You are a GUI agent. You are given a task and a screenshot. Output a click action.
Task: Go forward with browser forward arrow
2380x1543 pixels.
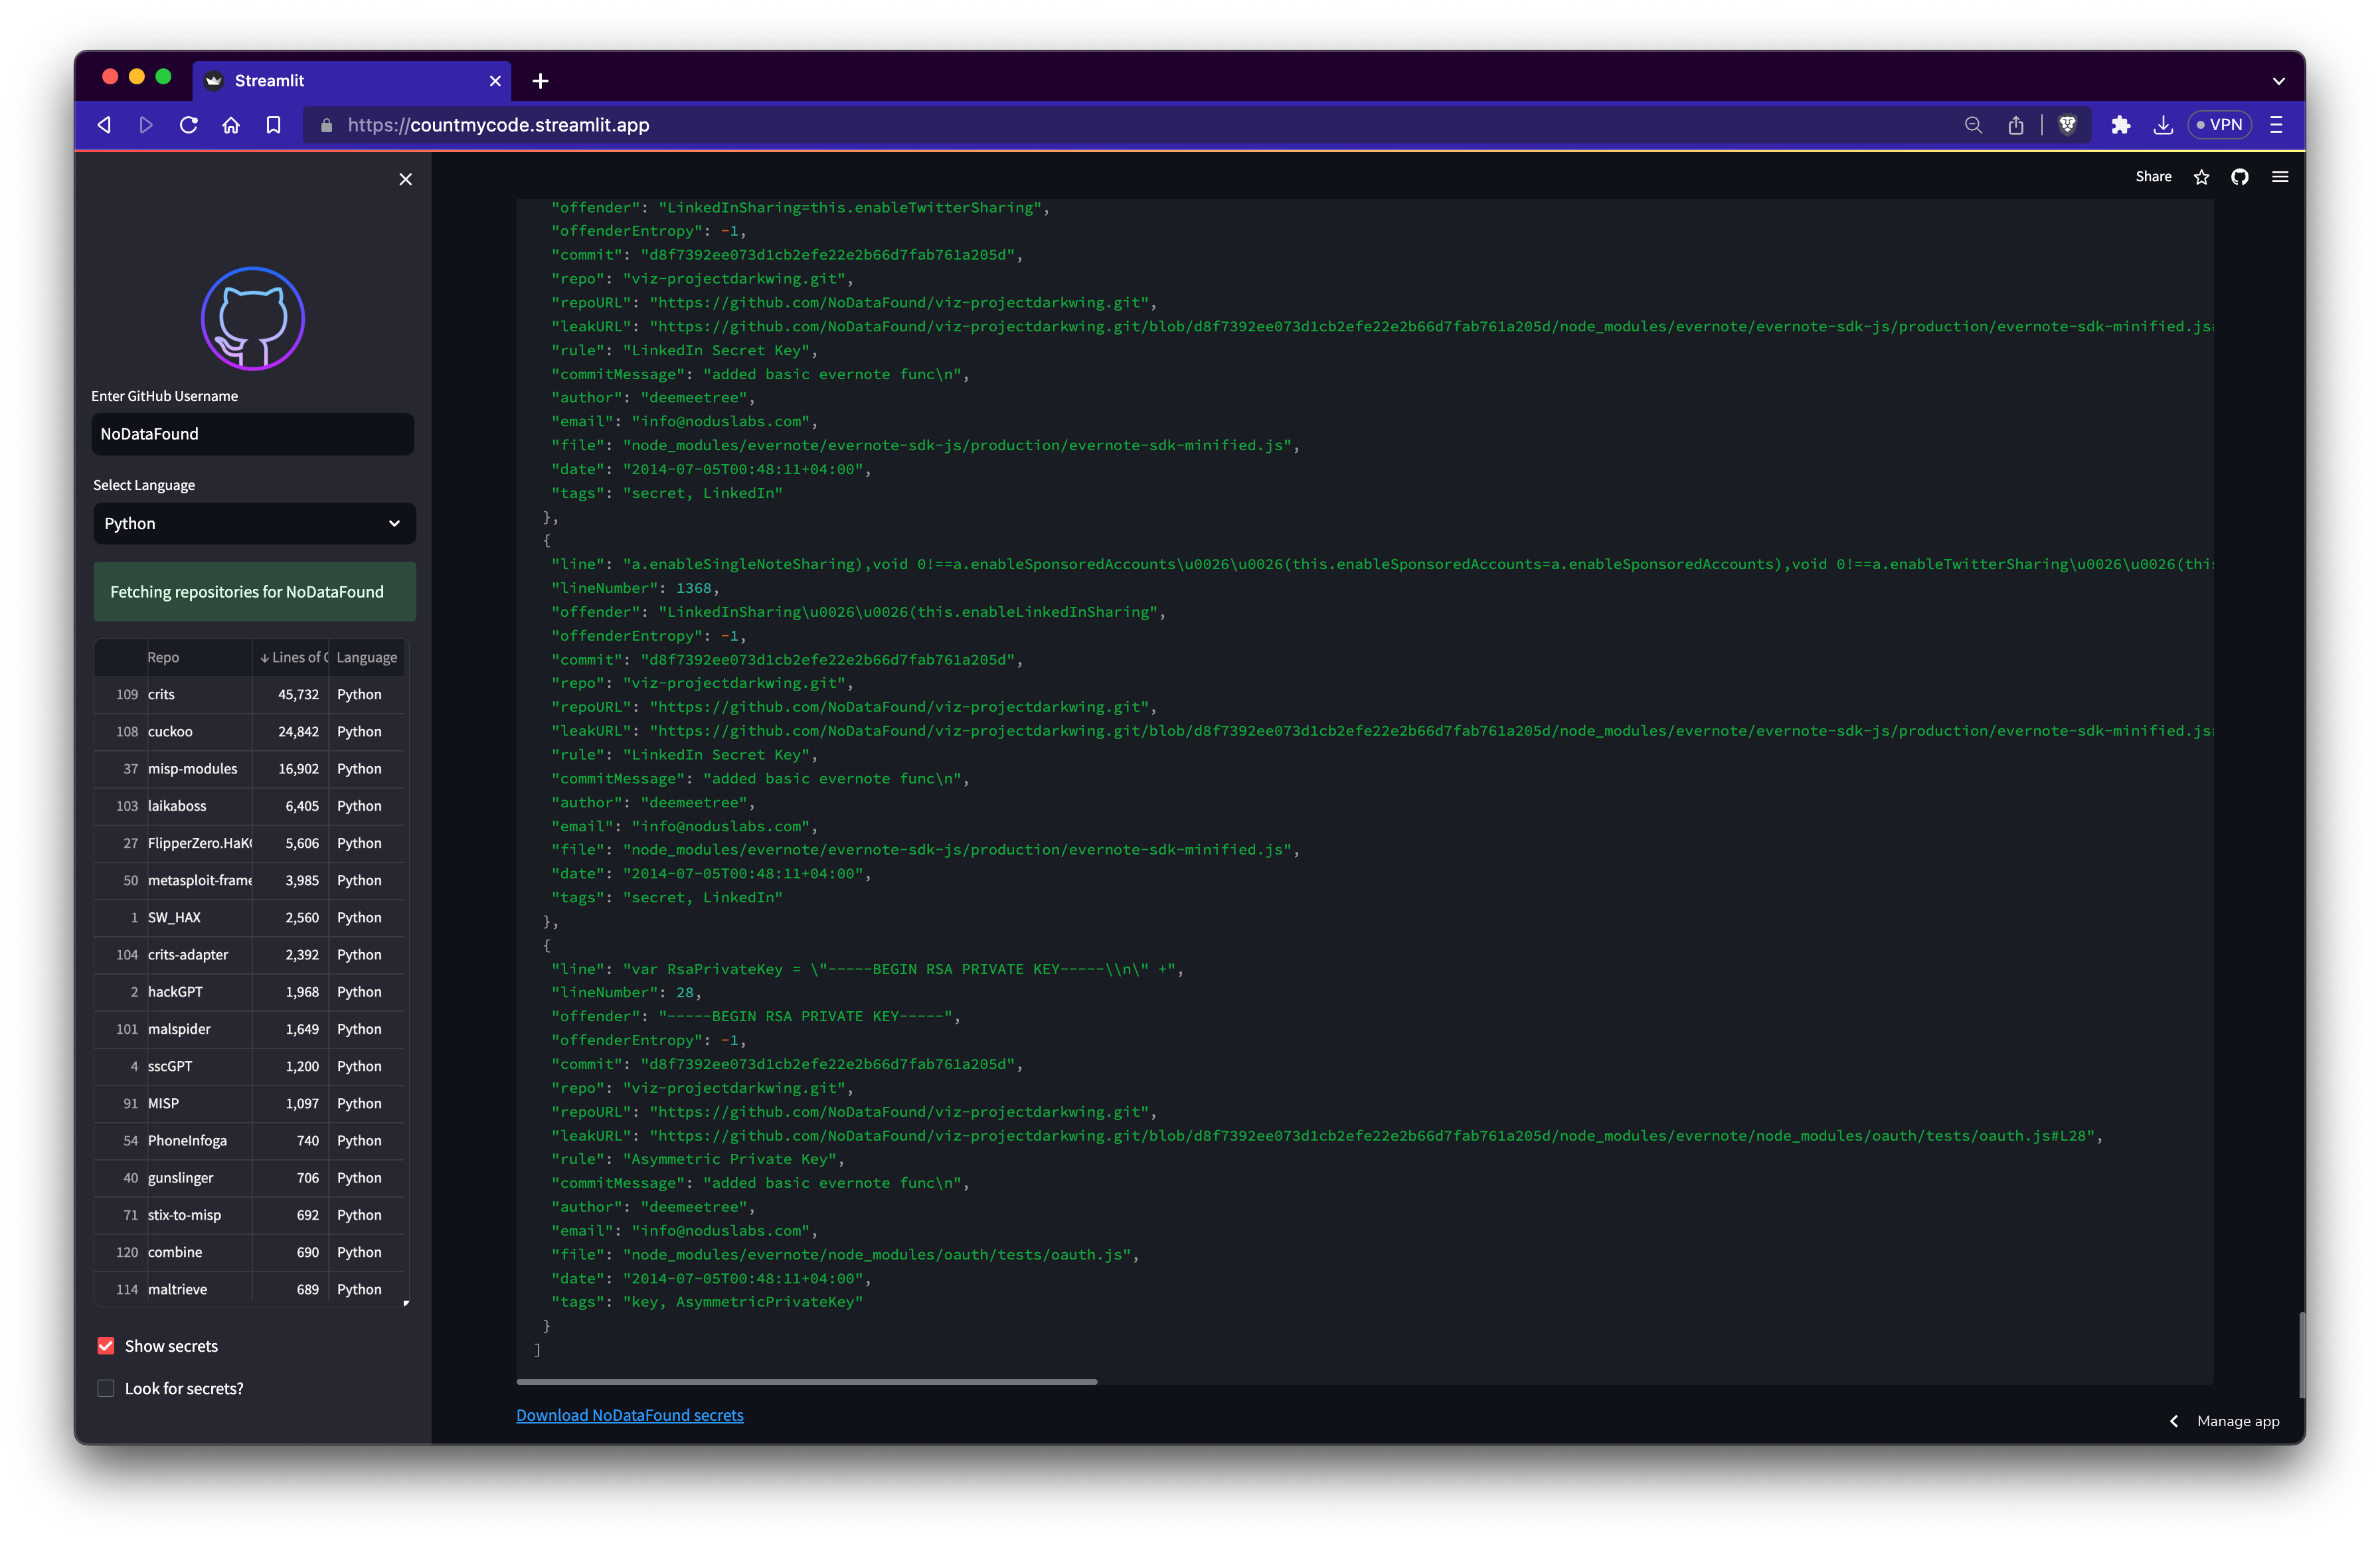[x=146, y=125]
